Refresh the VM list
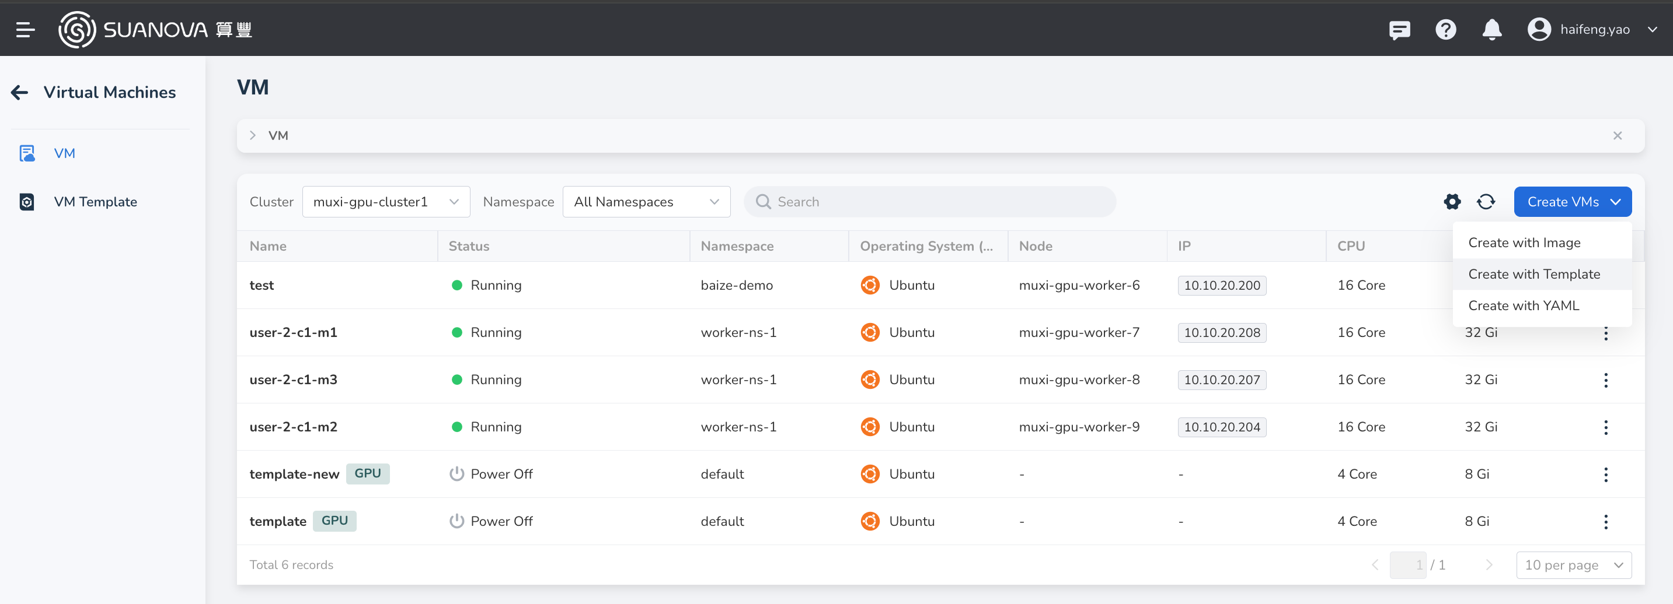Screen dimensions: 1673x604 click(1486, 202)
